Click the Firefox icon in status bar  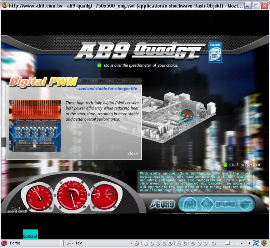(264, 243)
